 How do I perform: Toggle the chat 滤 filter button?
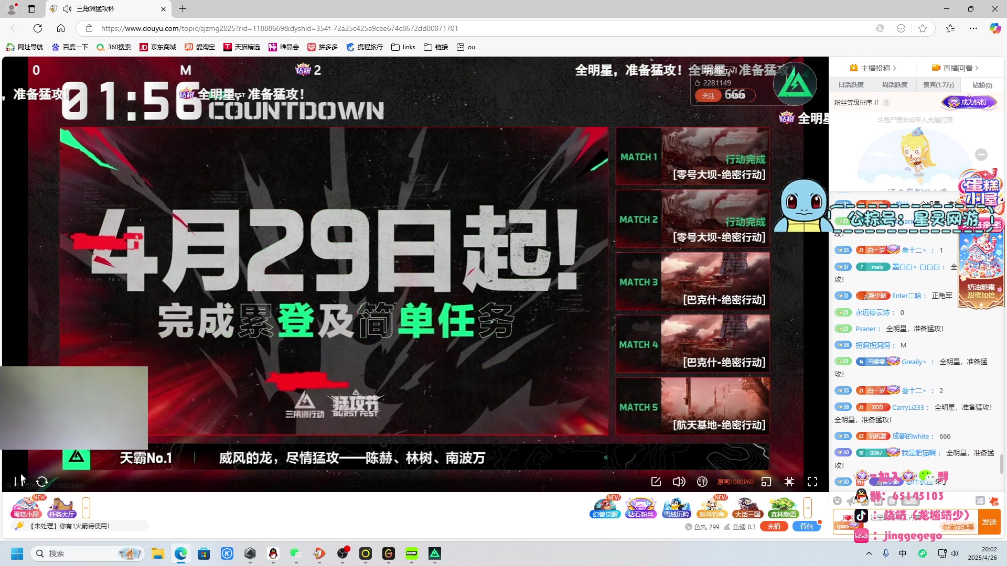[980, 501]
